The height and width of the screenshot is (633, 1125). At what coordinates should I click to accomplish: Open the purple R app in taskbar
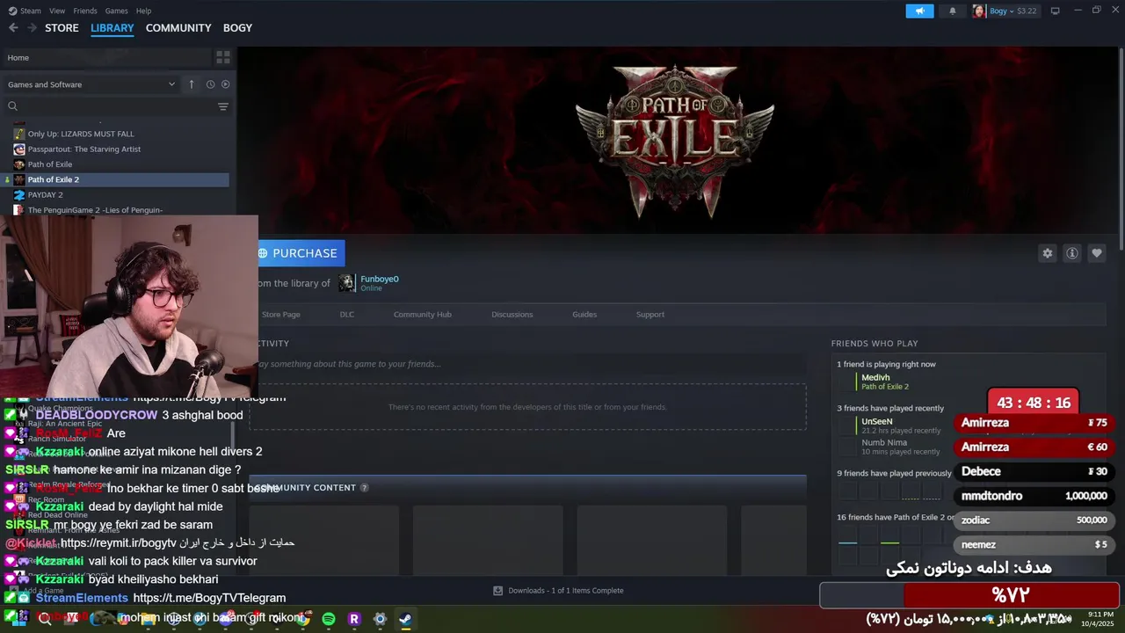(x=354, y=619)
